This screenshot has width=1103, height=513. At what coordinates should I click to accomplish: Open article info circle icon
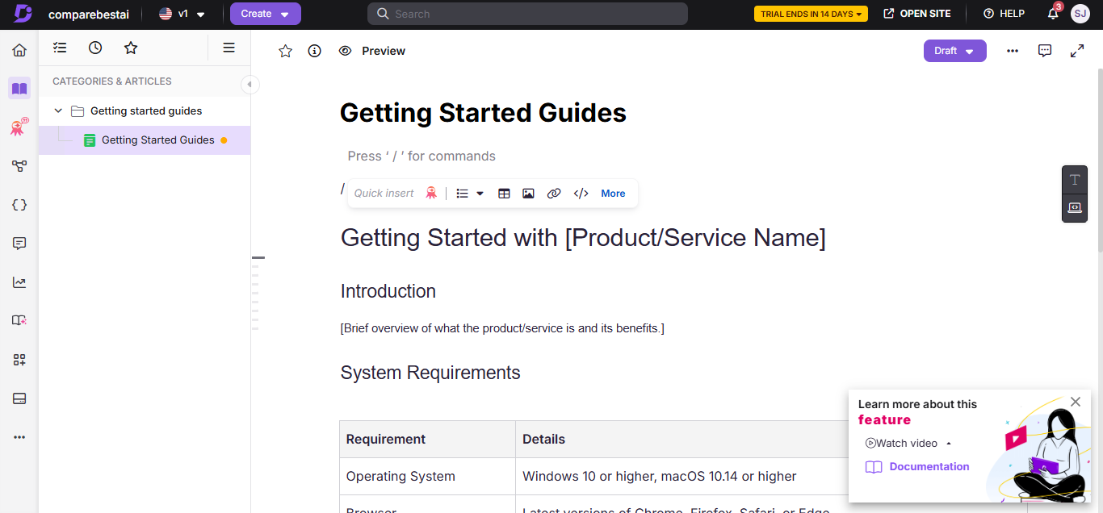(x=315, y=51)
